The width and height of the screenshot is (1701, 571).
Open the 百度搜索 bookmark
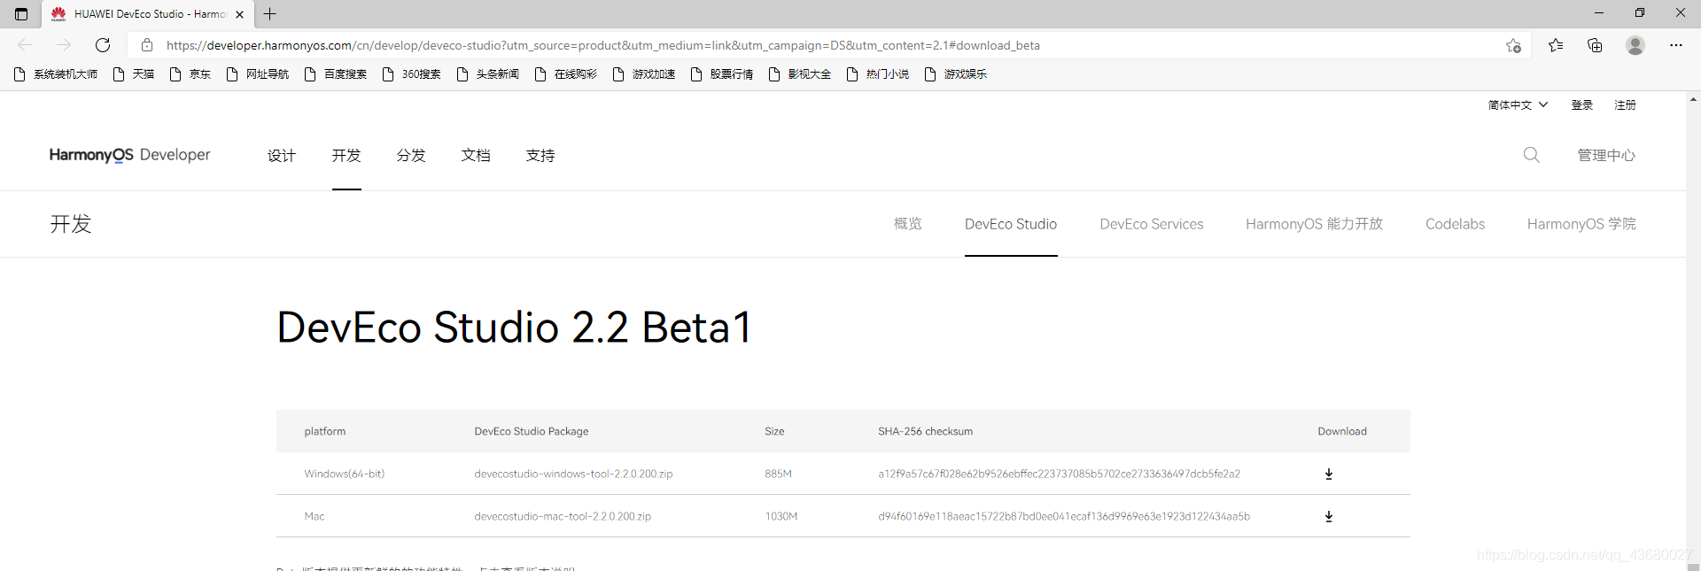(x=336, y=74)
